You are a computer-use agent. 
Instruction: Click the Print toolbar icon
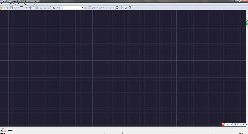[7, 8]
